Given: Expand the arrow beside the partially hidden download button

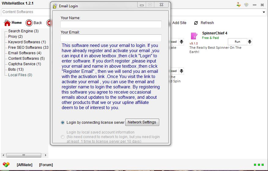Looking at the screenshot, I should point(181,42).
